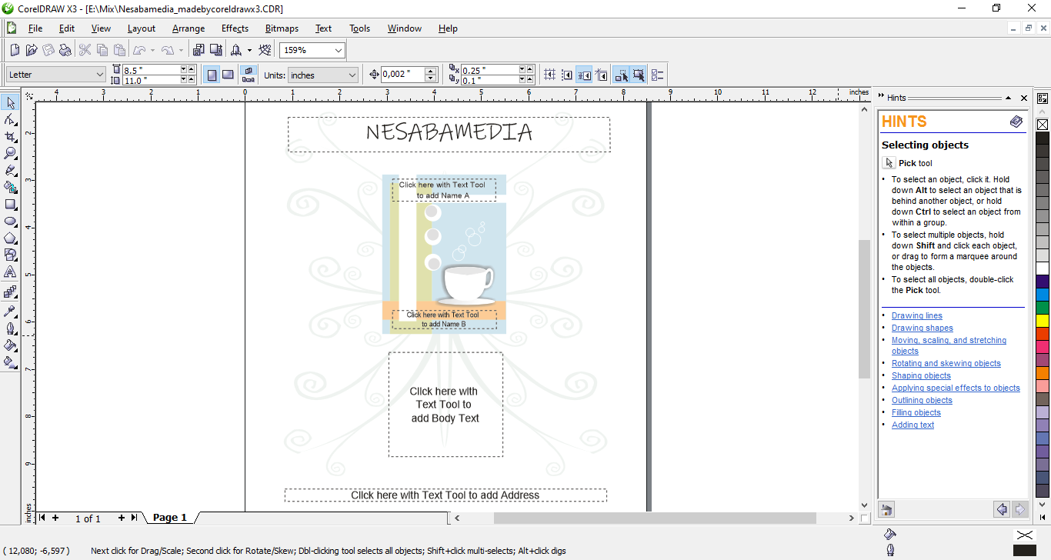Click the Print icon in toolbar

[x=65, y=50]
